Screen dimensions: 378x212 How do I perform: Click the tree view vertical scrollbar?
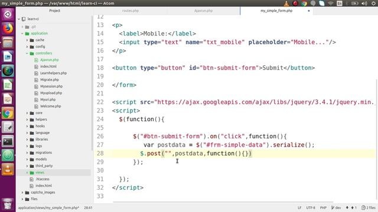tap(92, 84)
